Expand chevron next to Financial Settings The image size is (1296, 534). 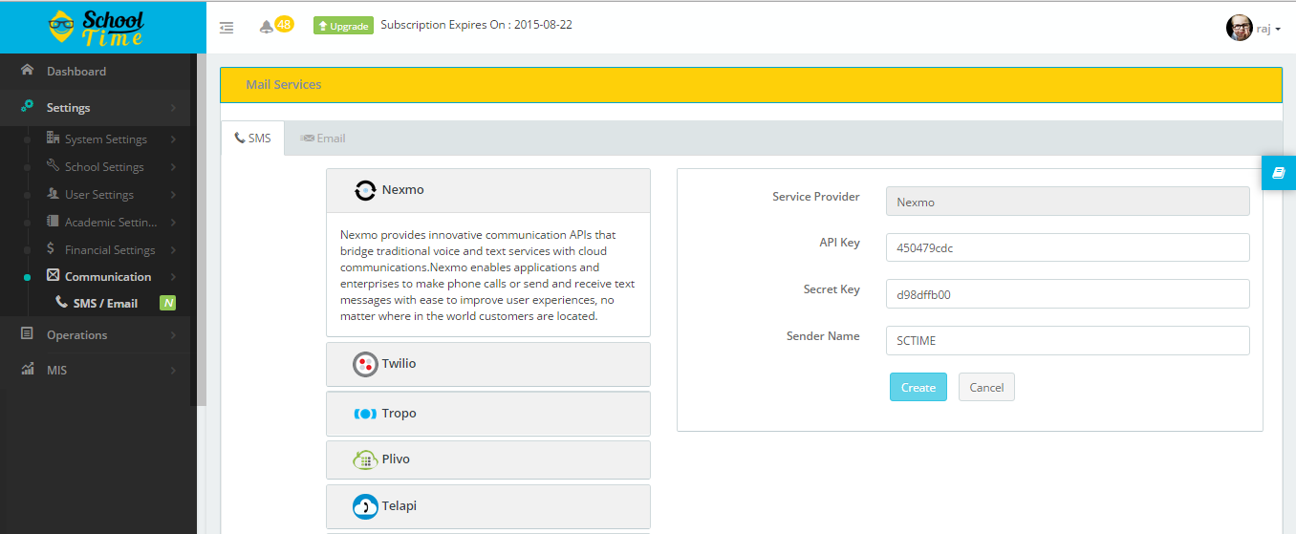tap(173, 250)
